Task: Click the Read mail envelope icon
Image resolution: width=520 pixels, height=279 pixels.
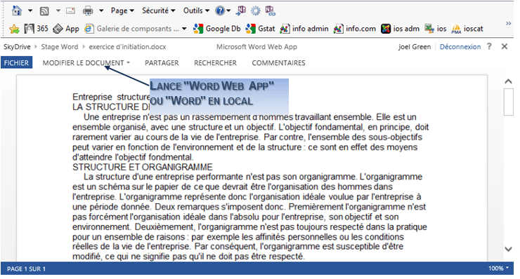Action: (x=71, y=11)
